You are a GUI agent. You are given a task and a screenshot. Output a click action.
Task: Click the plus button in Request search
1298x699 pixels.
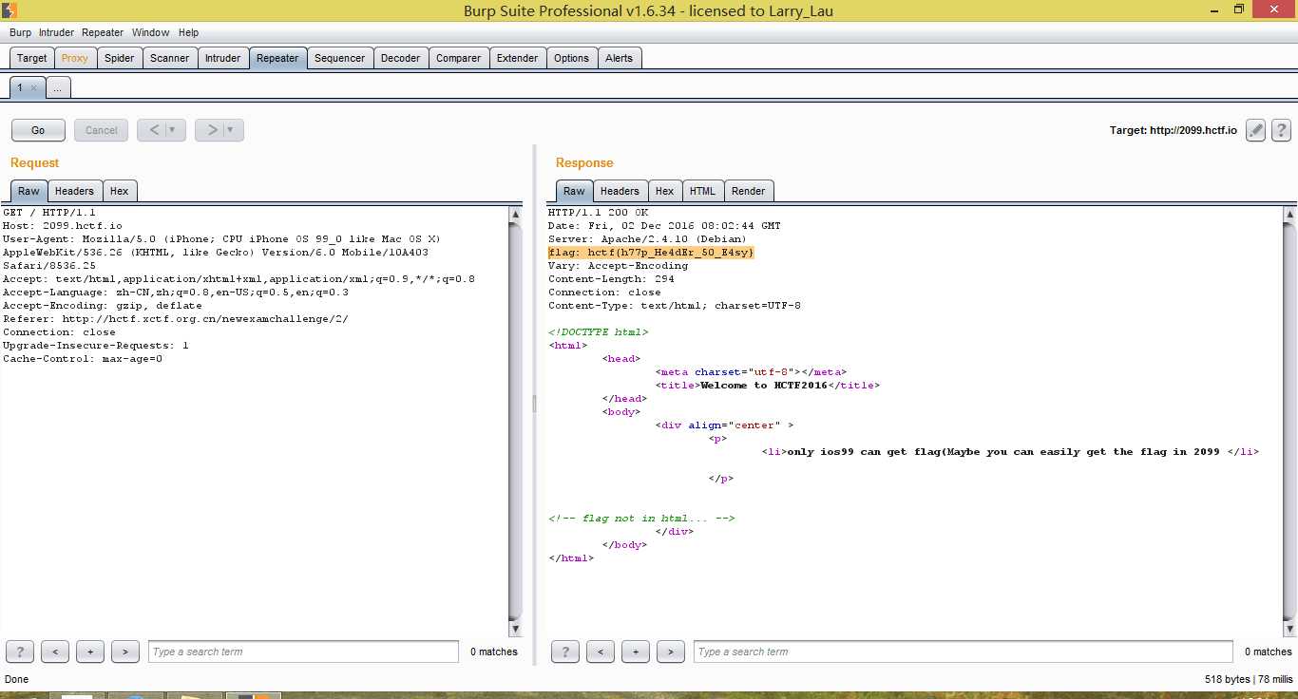click(x=90, y=652)
